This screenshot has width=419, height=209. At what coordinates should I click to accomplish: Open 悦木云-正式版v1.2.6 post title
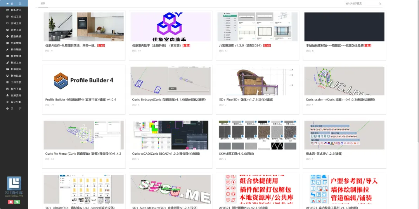pyautogui.click(x=324, y=154)
